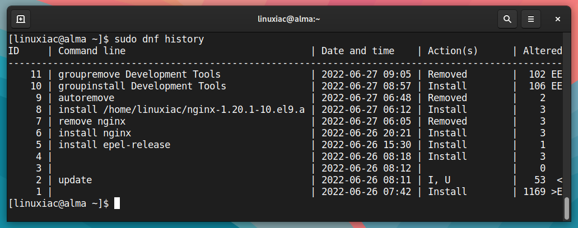Click 'groupremove Development Tools' entry

pyautogui.click(x=139, y=74)
